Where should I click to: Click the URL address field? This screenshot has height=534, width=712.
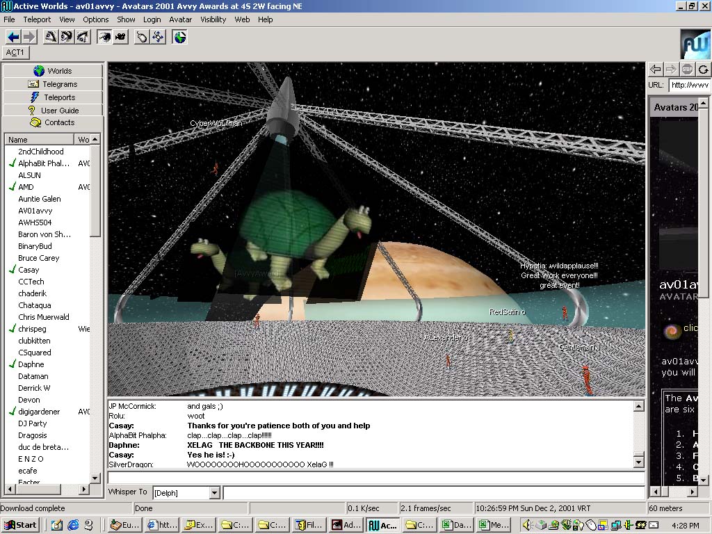coord(689,85)
